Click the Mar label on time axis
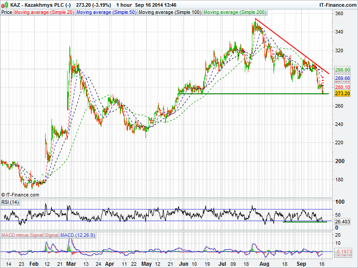The height and width of the screenshot is (268, 358). point(72,264)
